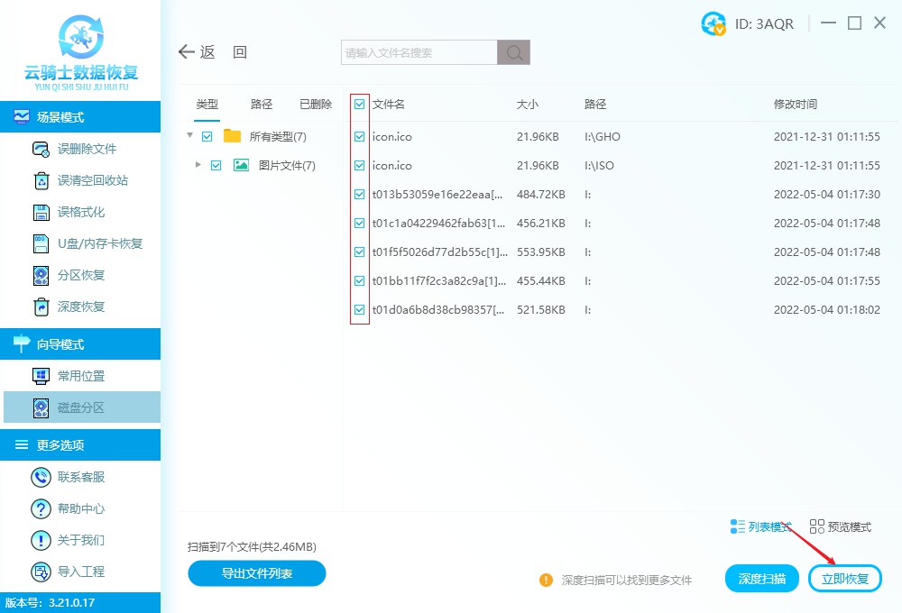
Task: Open U盘/内存卡恢复 icon in sidebar
Action: (41, 244)
